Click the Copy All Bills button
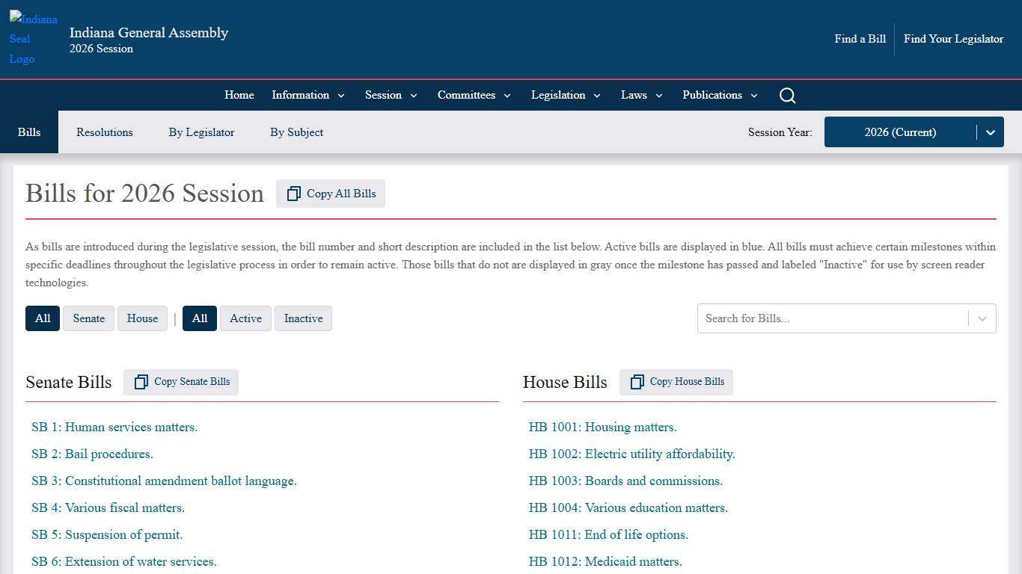Image resolution: width=1022 pixels, height=574 pixels. (331, 194)
